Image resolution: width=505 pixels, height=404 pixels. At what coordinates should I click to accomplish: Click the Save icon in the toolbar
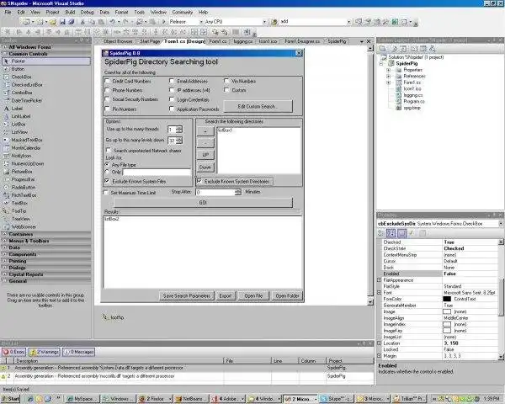(62, 22)
